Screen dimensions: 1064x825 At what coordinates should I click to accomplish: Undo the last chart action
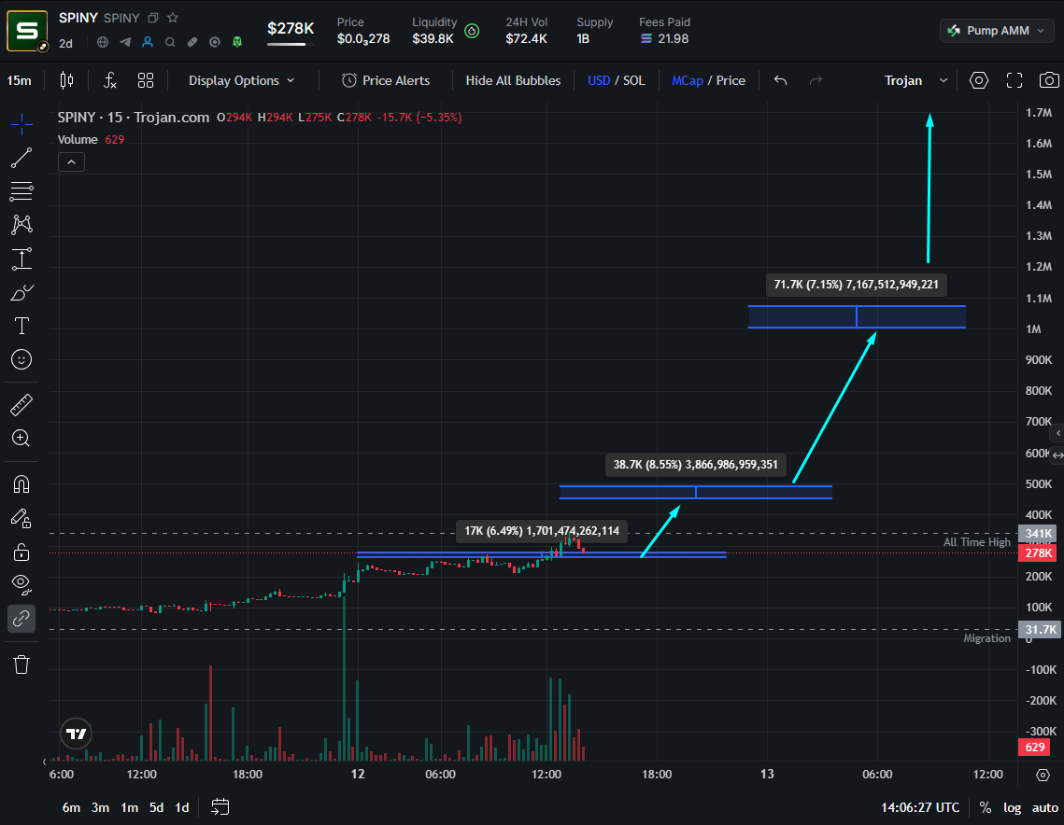[780, 80]
